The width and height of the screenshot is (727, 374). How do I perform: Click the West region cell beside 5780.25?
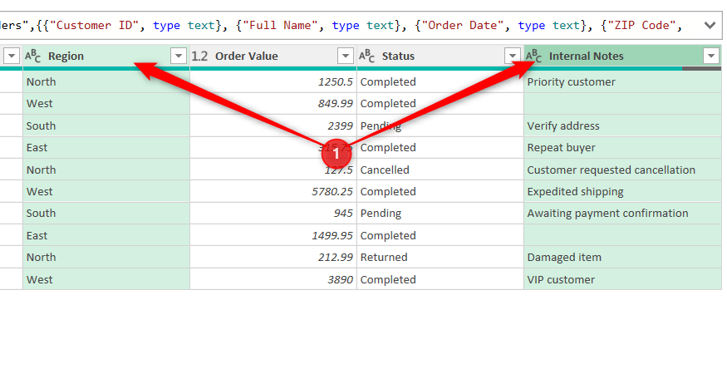pyautogui.click(x=106, y=192)
